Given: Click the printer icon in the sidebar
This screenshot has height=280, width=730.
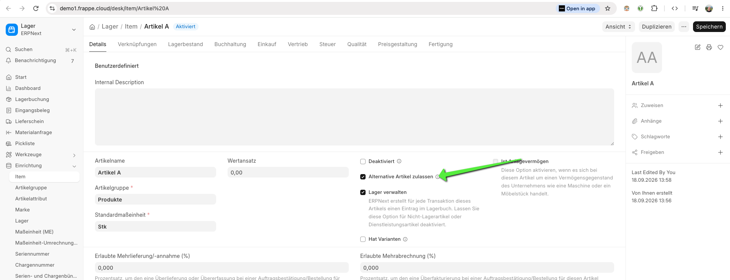Looking at the screenshot, I should coord(709,47).
